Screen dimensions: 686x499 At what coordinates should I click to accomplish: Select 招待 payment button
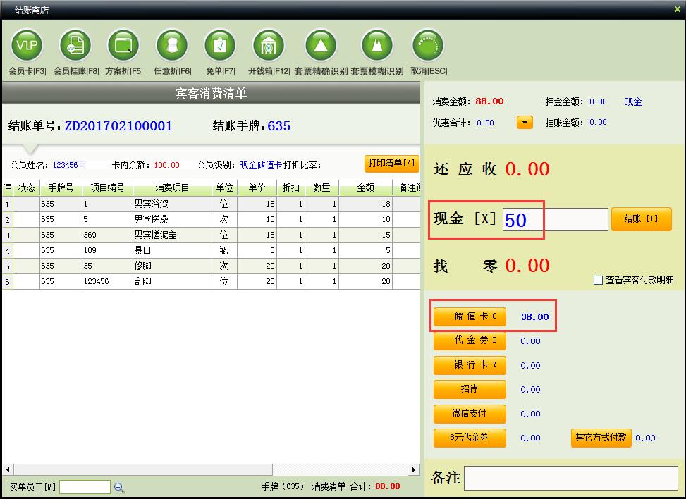(x=470, y=389)
